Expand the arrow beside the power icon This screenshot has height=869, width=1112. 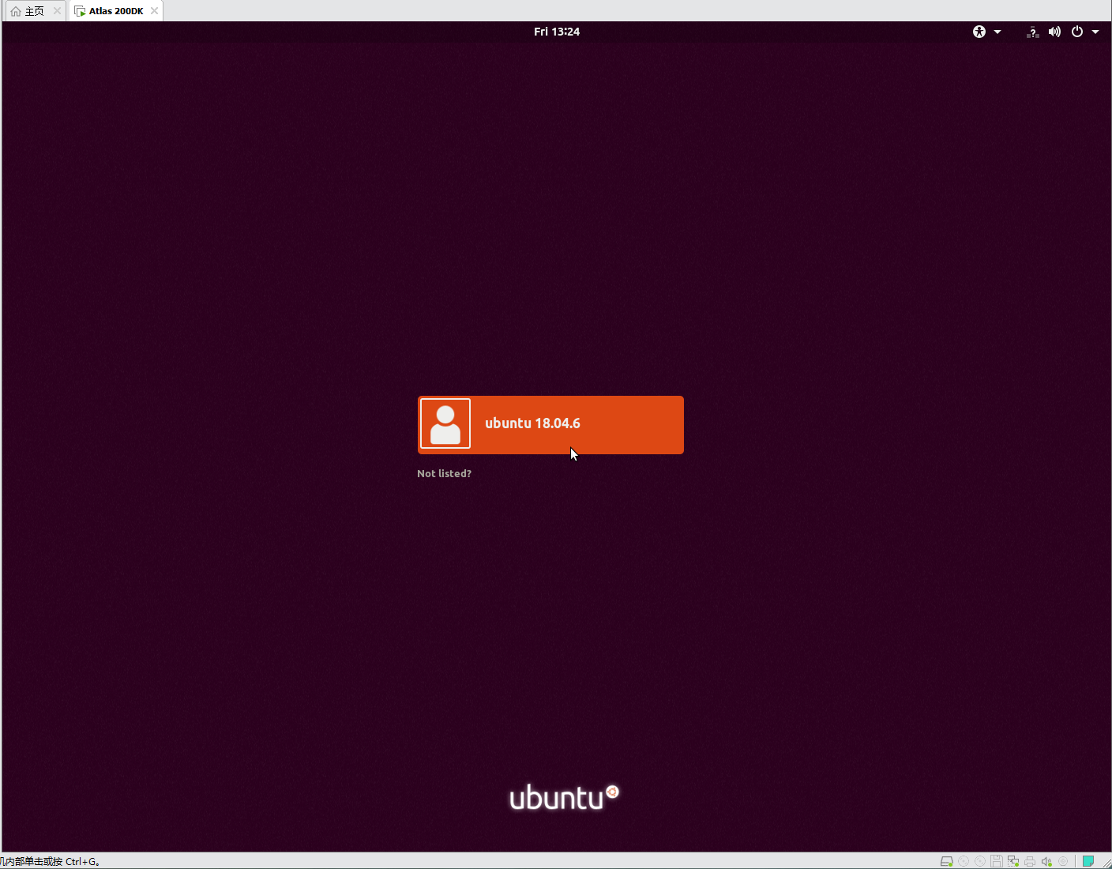(1095, 32)
